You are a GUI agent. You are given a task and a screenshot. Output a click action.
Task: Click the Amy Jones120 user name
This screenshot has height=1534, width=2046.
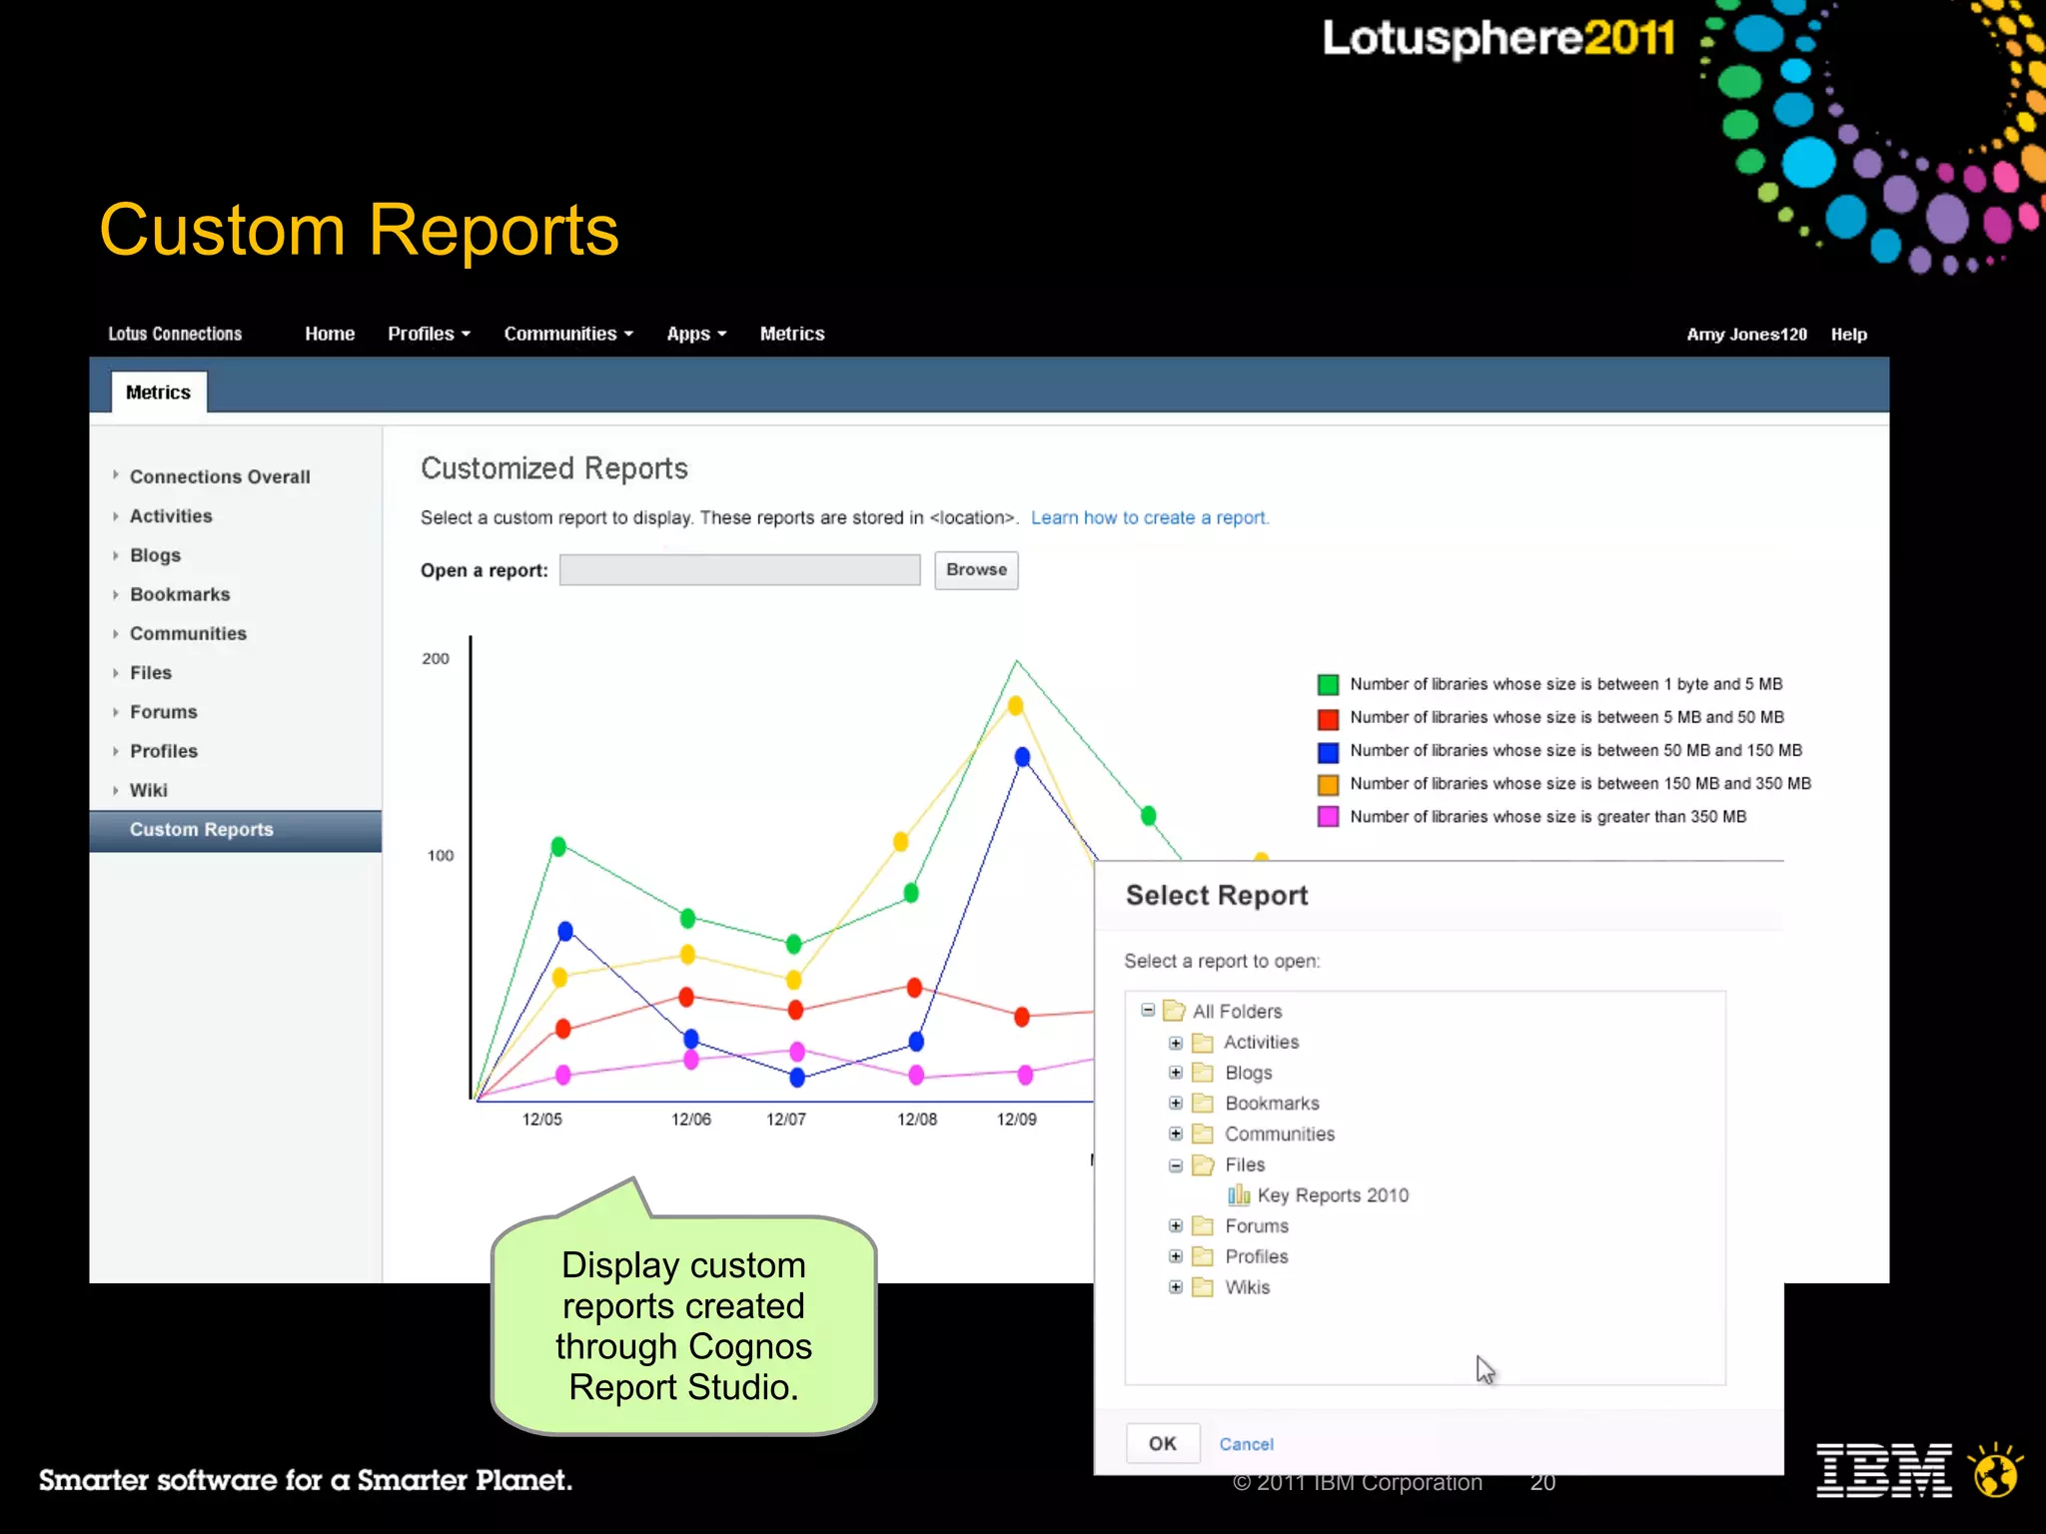(1746, 335)
